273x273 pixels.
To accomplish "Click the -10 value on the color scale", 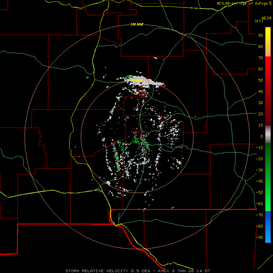I will [x=259, y=148].
